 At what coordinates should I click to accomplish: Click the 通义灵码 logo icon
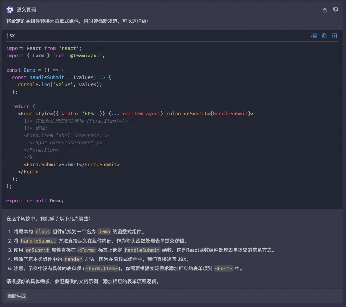[x=10, y=9]
